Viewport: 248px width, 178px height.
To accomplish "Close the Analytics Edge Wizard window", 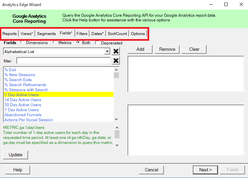I will (x=241, y=4).
